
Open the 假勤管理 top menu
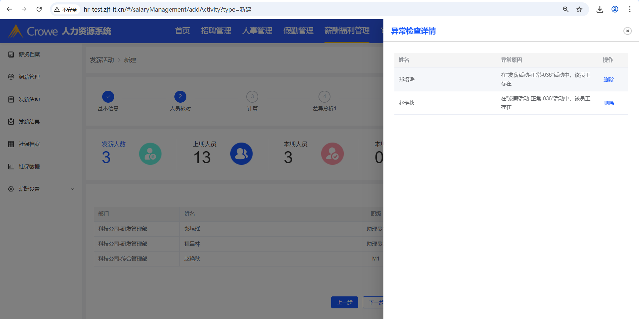click(298, 31)
